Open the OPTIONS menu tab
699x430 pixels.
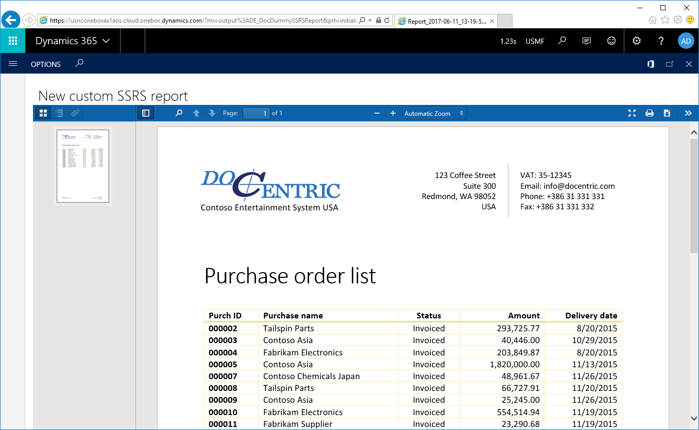click(x=46, y=64)
